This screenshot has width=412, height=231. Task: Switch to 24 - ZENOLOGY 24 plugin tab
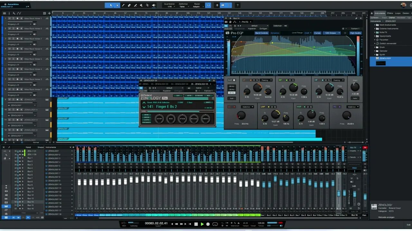[180, 84]
